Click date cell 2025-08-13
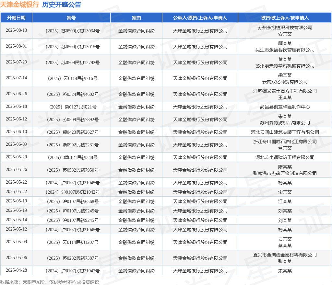 (x=16, y=30)
